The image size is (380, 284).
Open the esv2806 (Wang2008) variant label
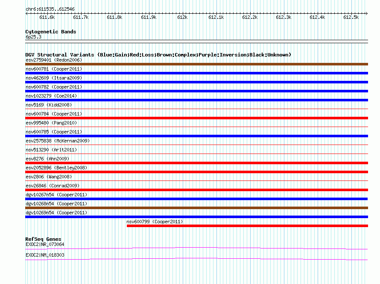click(49, 177)
